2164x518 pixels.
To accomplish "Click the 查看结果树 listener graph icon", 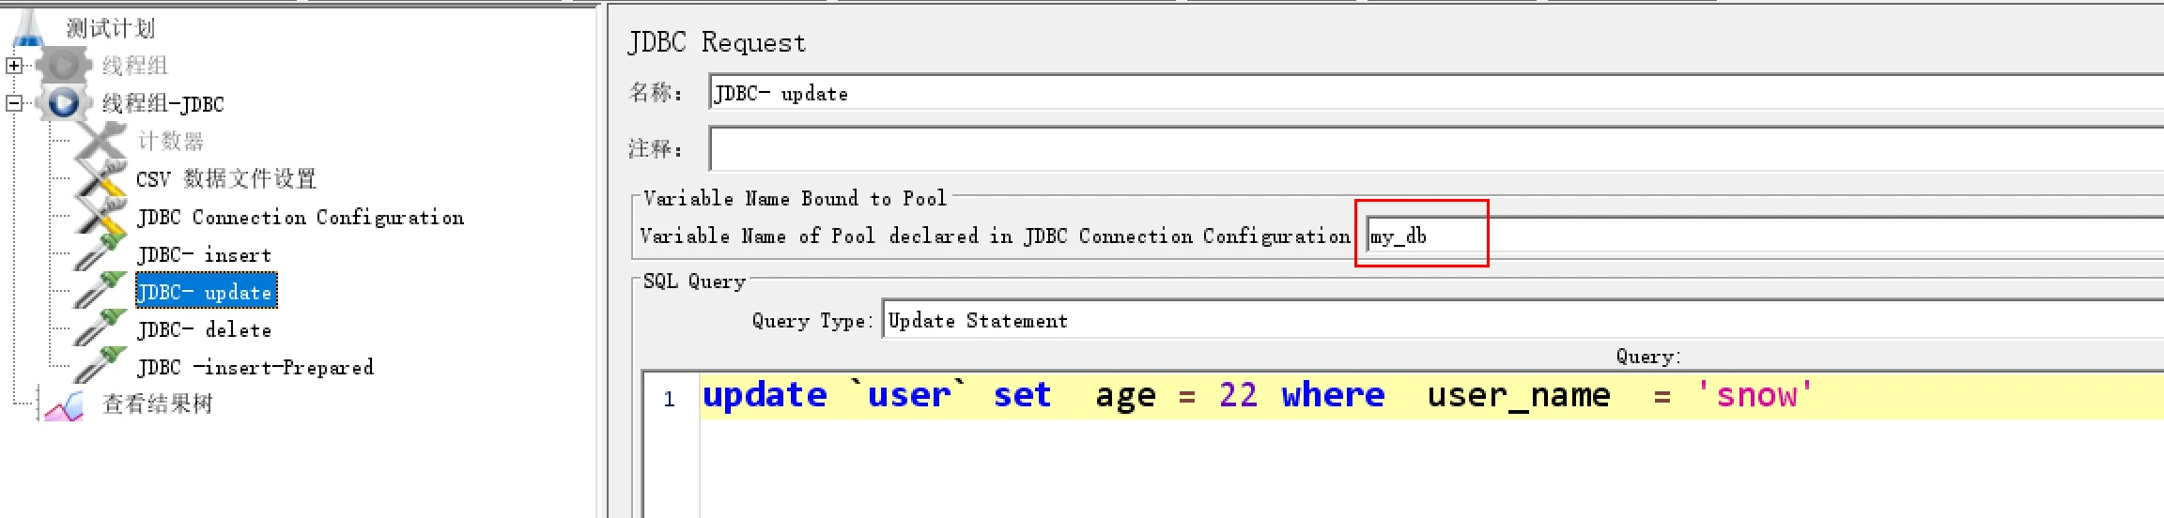I will click(64, 404).
